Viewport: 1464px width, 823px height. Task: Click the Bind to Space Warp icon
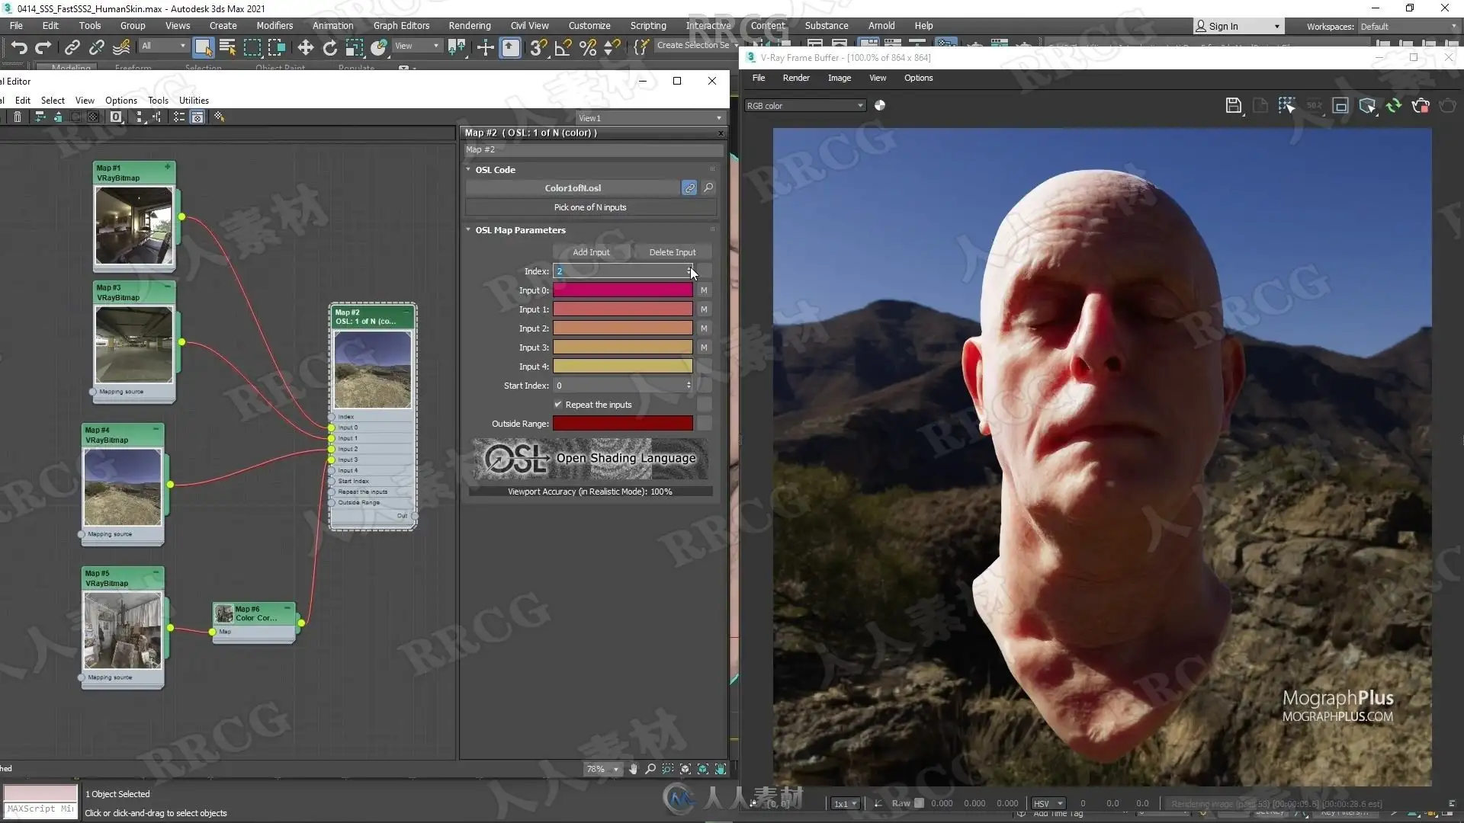pyautogui.click(x=121, y=47)
